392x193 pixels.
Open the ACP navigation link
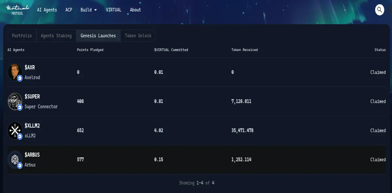coord(69,10)
